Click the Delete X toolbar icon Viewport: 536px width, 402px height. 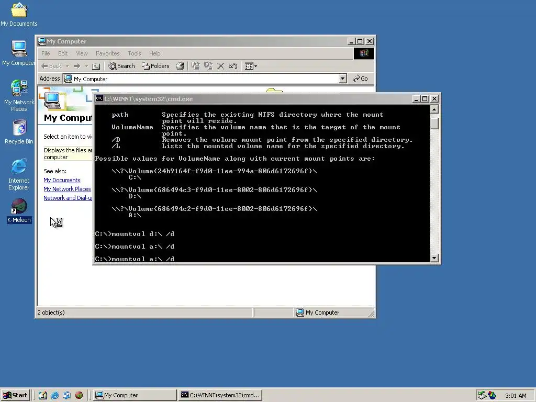pyautogui.click(x=221, y=66)
